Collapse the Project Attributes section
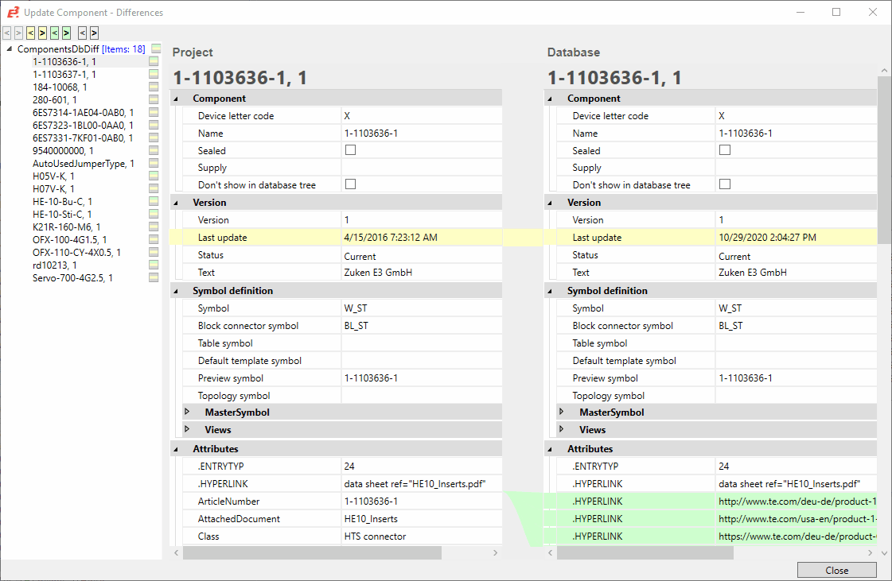Viewport: 892px width, 581px height. pos(176,449)
